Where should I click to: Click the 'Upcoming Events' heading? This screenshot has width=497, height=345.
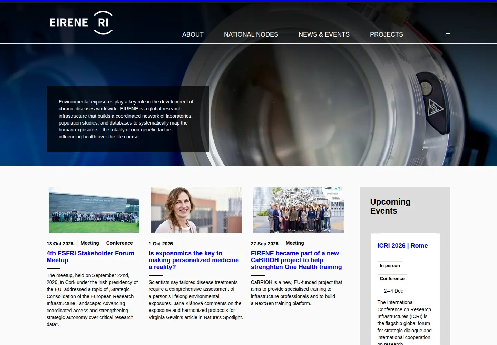tap(390, 206)
